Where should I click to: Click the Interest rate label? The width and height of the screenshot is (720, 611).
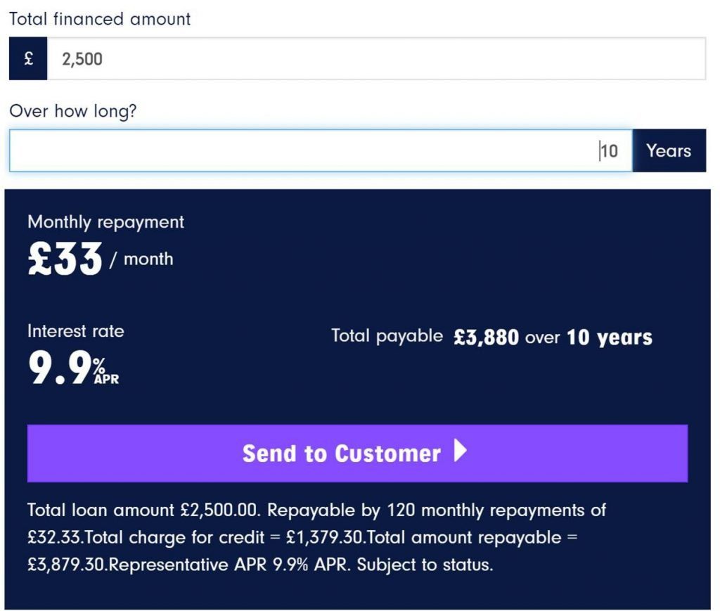76,331
